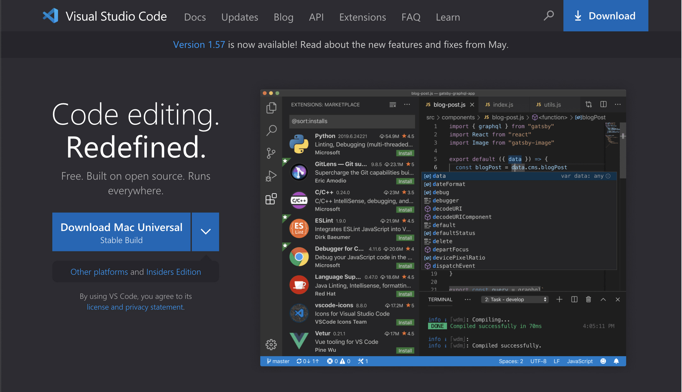The width and height of the screenshot is (682, 392).
Task: Open the Source Control branch icon
Action: 271,153
